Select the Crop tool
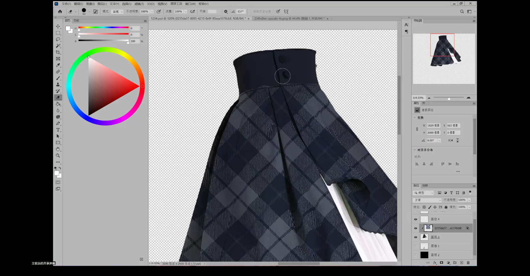Viewport: 530px width, 276px height. (x=58, y=52)
